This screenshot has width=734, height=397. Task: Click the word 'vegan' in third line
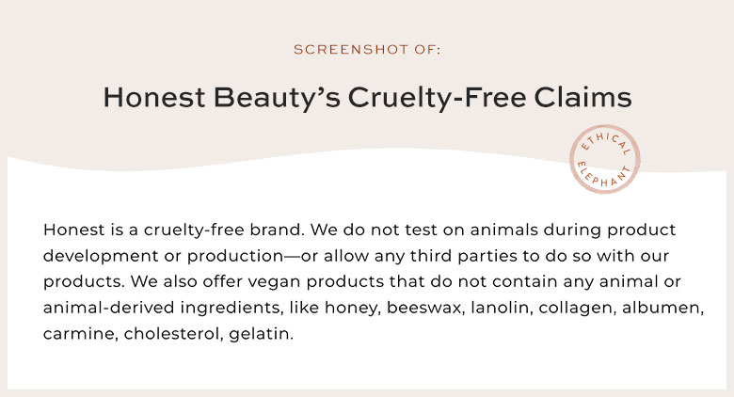(275, 282)
